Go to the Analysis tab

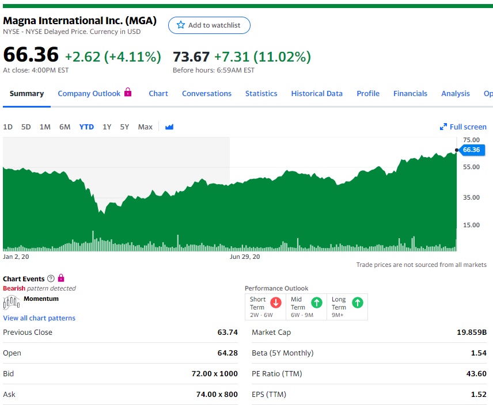point(455,94)
